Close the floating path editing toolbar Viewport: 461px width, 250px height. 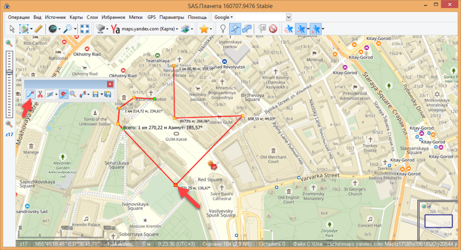tap(109, 84)
